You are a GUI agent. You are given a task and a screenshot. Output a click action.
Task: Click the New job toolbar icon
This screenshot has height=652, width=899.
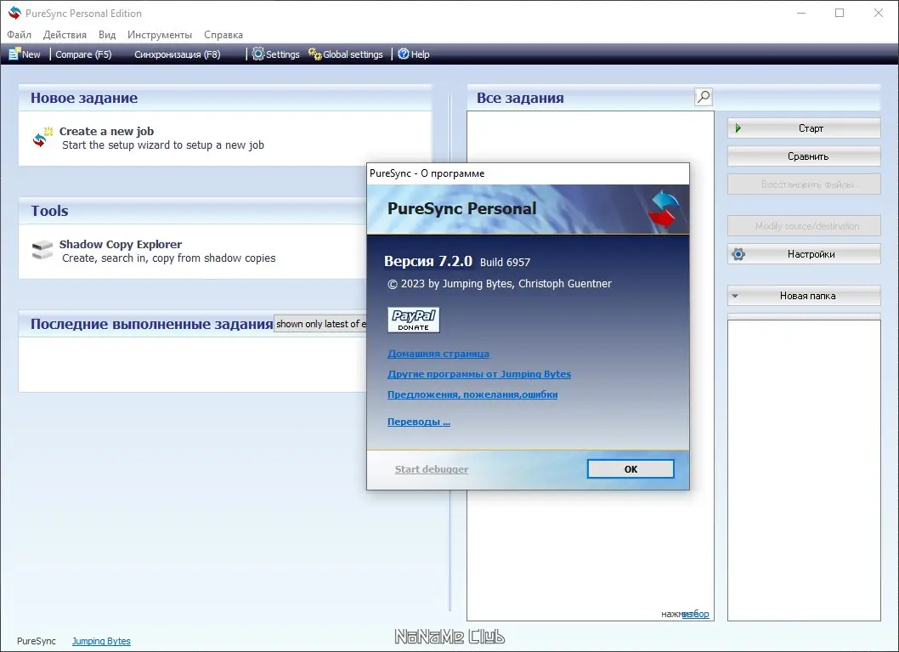point(15,54)
